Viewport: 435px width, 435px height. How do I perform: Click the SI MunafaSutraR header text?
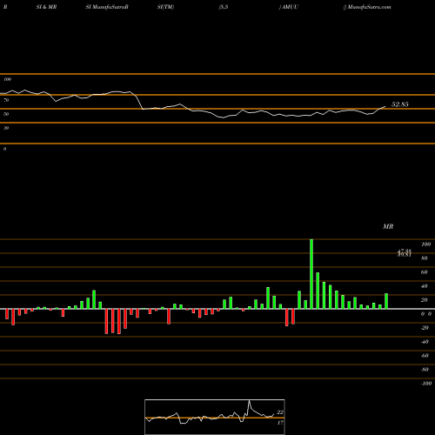107,7
